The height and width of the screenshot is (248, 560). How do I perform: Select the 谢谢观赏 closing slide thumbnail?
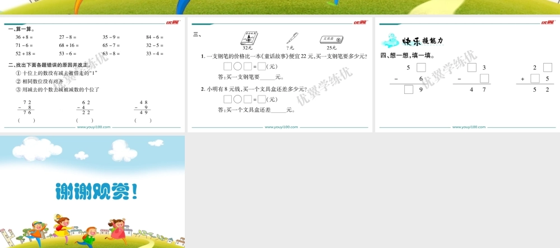pos(92,192)
